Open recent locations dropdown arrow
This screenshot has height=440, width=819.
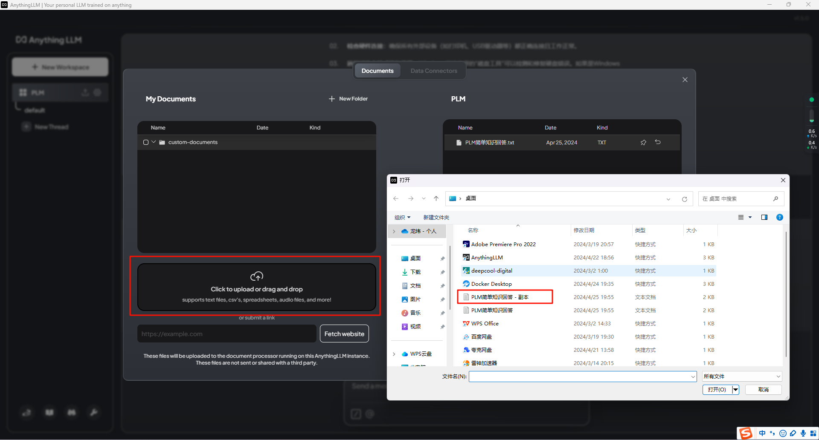coord(424,199)
